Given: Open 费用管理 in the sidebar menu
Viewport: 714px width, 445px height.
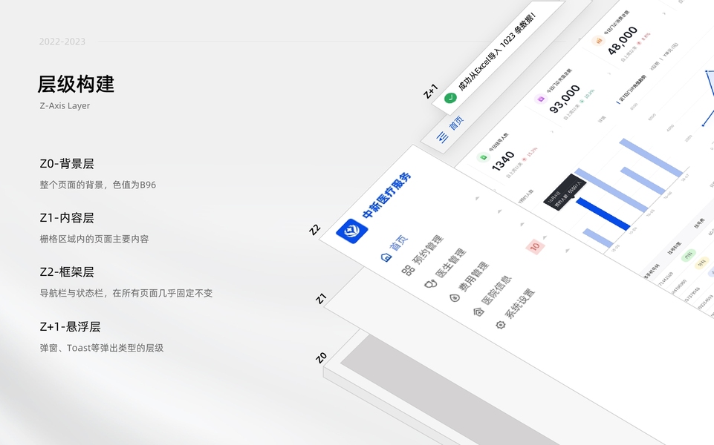Looking at the screenshot, I should click(x=473, y=277).
